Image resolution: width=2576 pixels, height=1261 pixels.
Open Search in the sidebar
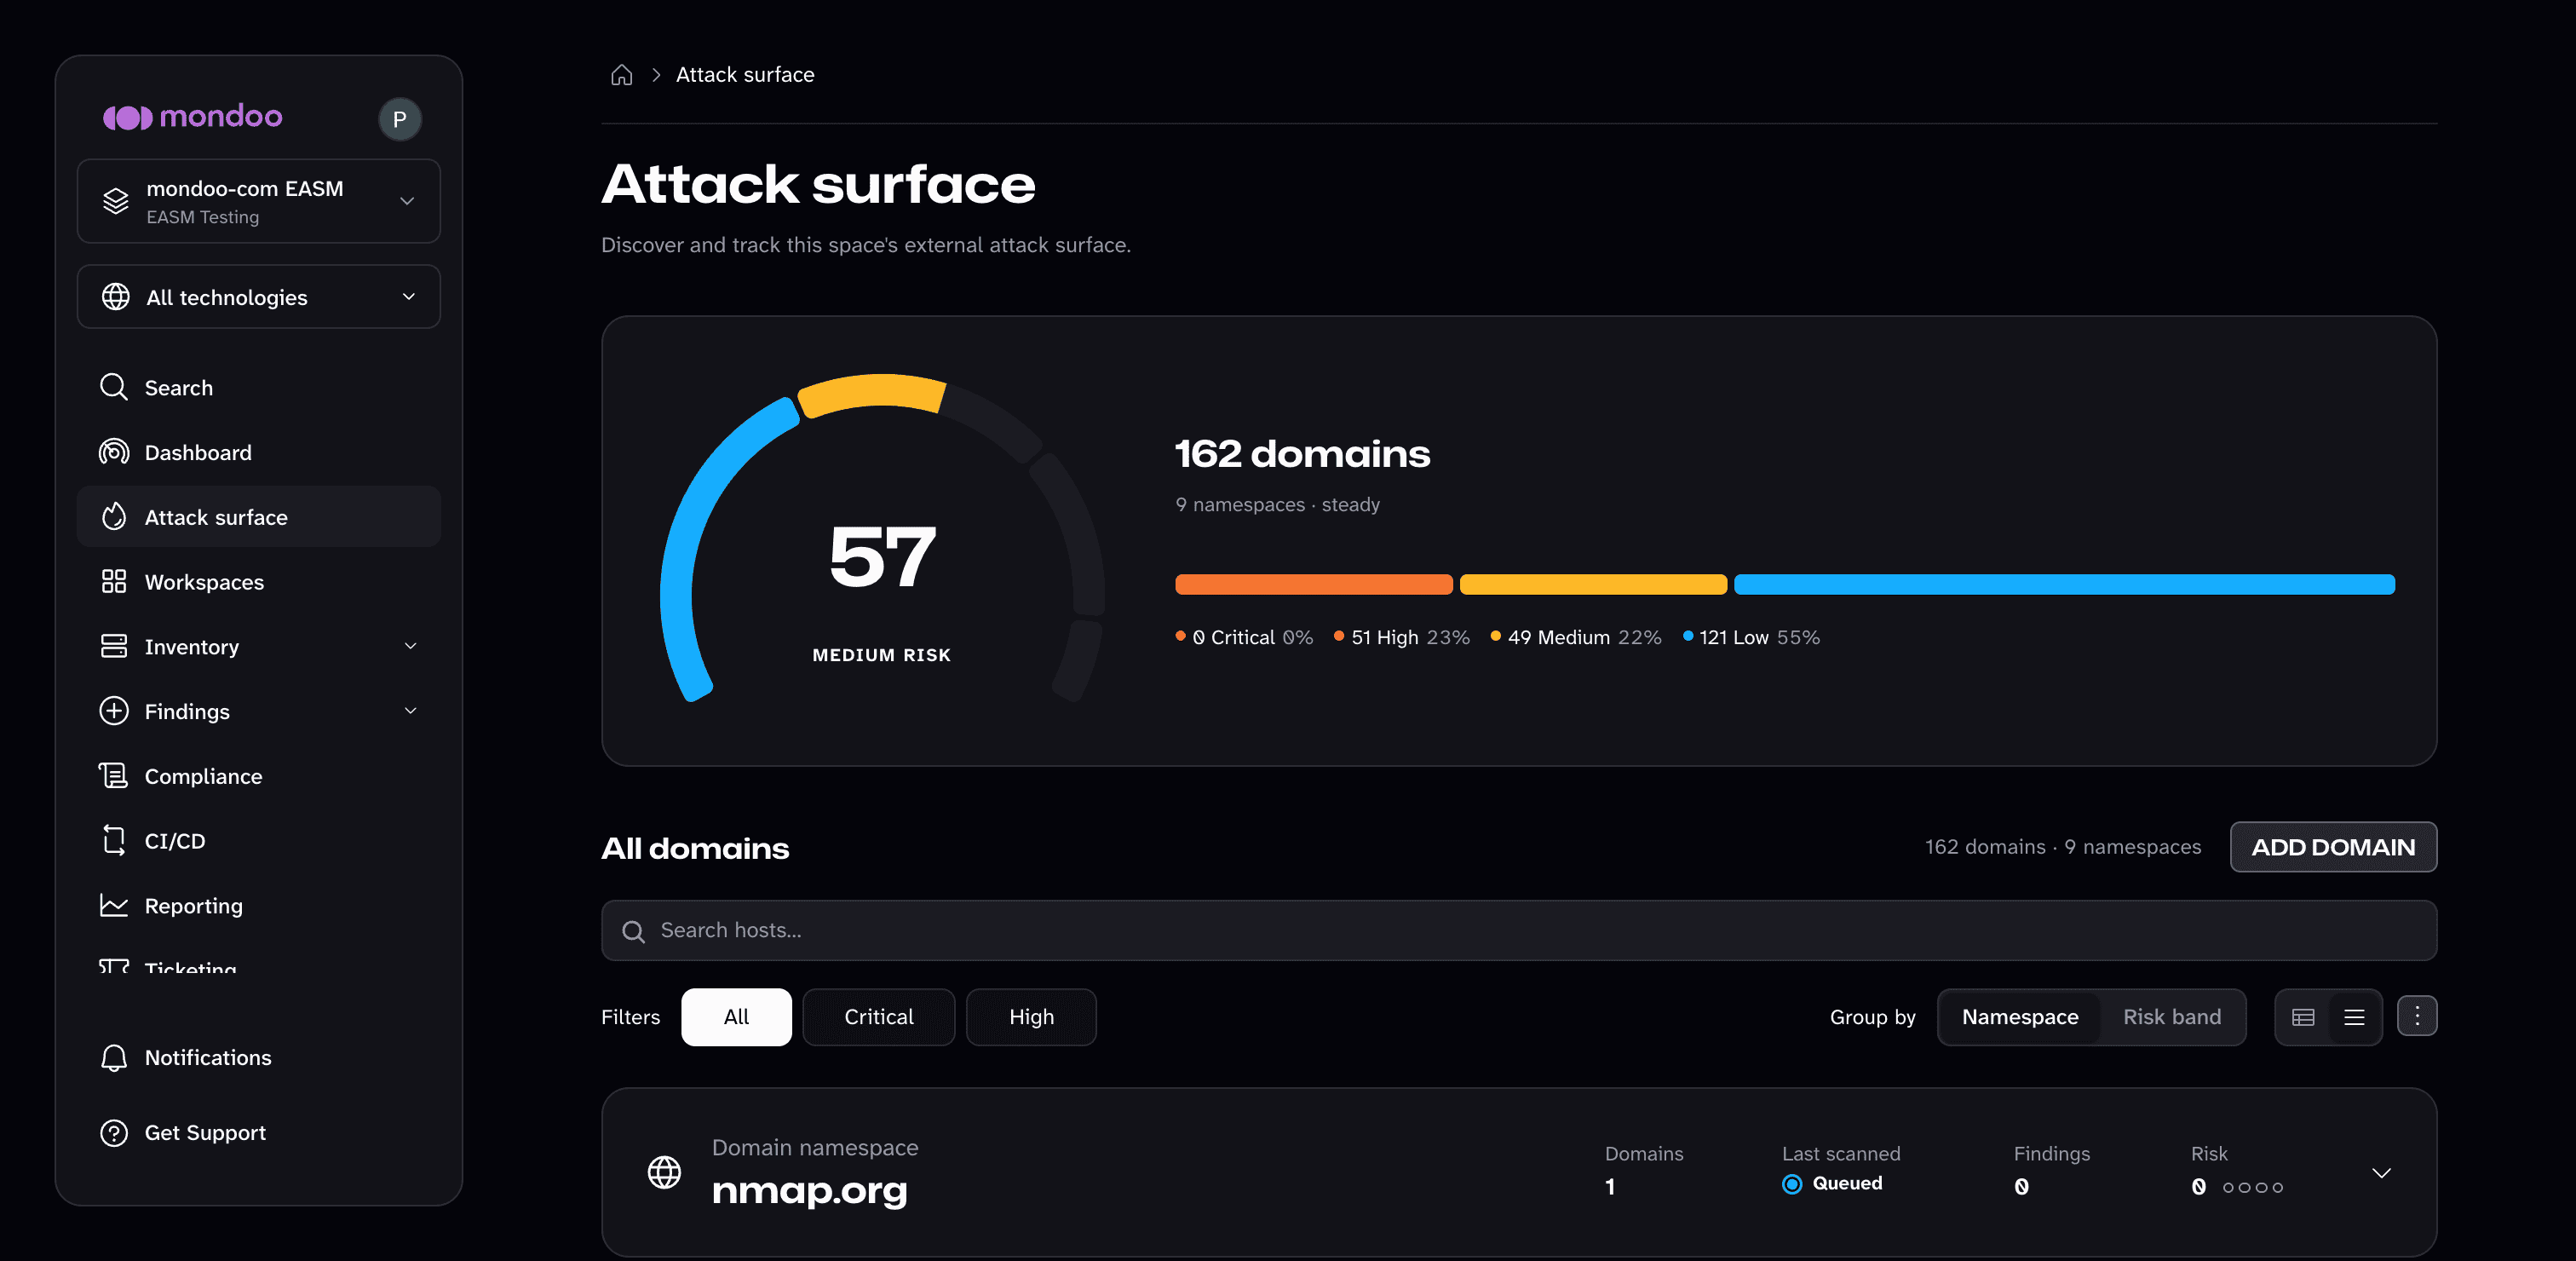coord(258,387)
